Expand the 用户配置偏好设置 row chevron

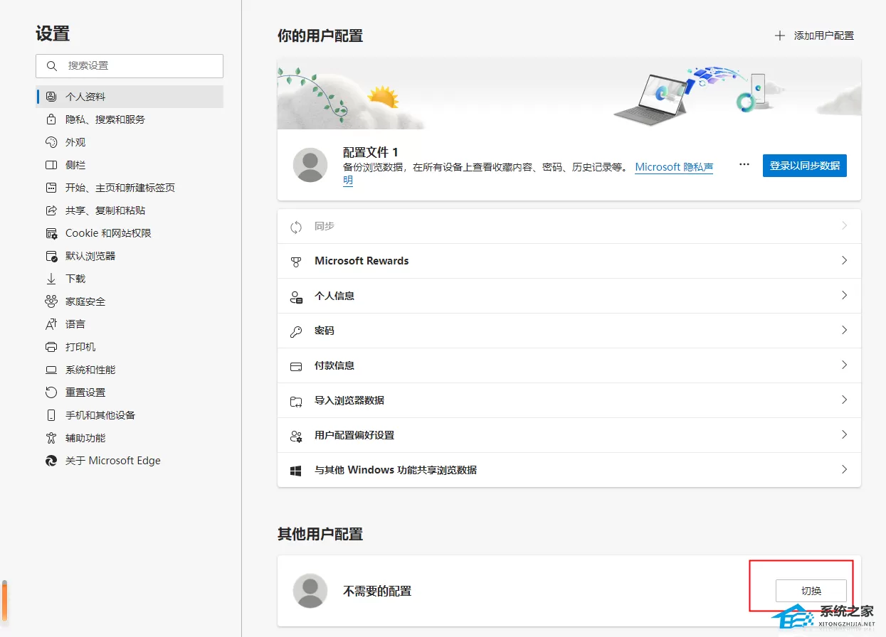[x=844, y=434]
